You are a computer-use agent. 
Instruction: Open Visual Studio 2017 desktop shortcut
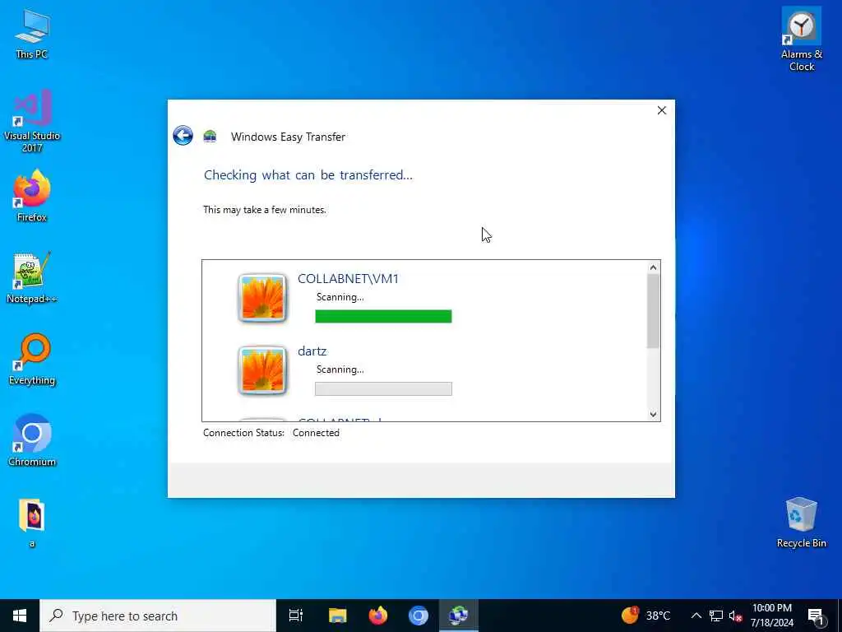32,121
